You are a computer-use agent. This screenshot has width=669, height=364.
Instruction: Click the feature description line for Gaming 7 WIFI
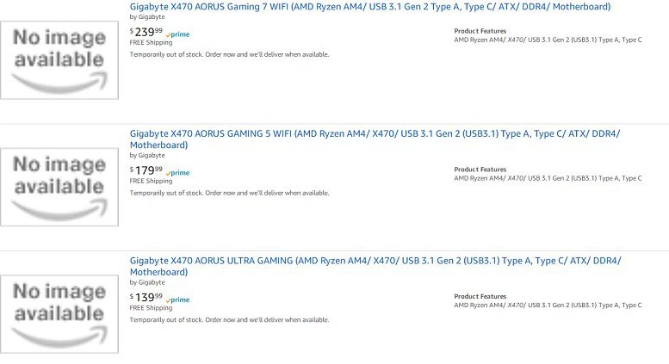[548, 40]
